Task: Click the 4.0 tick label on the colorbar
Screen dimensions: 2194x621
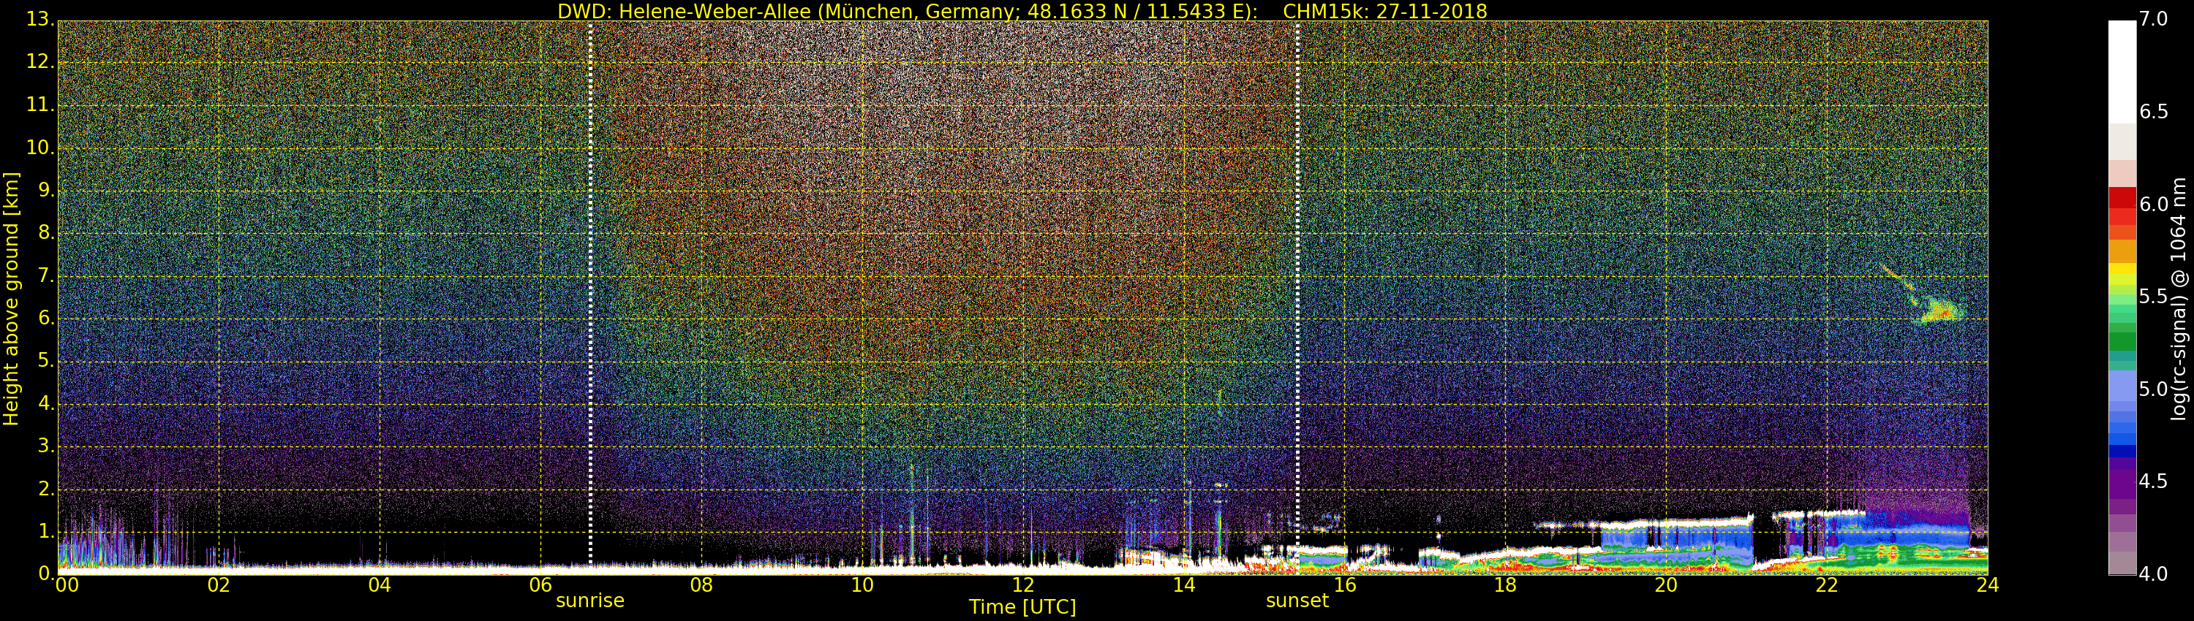Action: (2153, 574)
